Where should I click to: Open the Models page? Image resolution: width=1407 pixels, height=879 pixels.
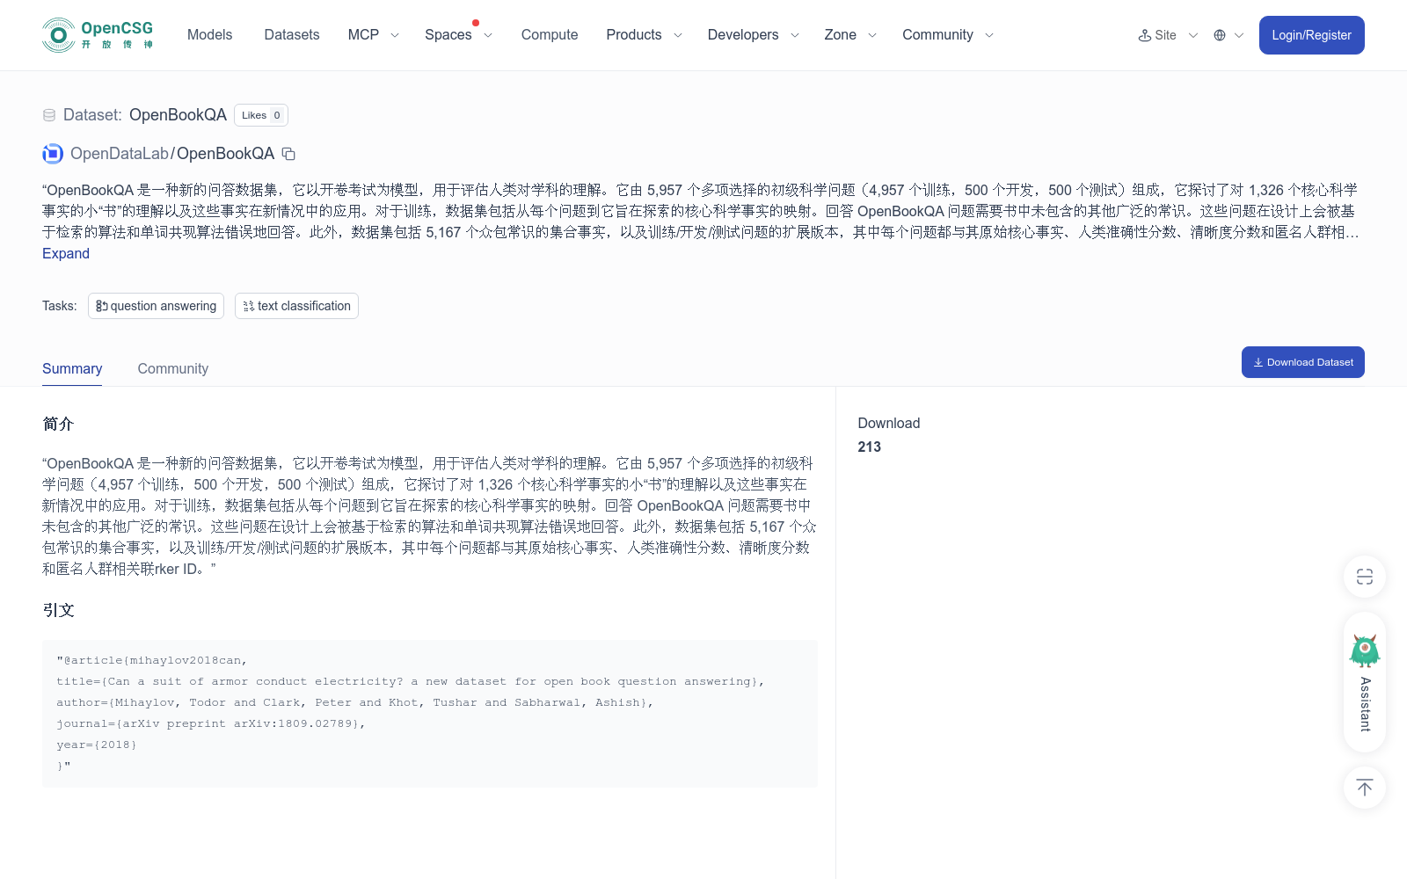[x=209, y=35]
